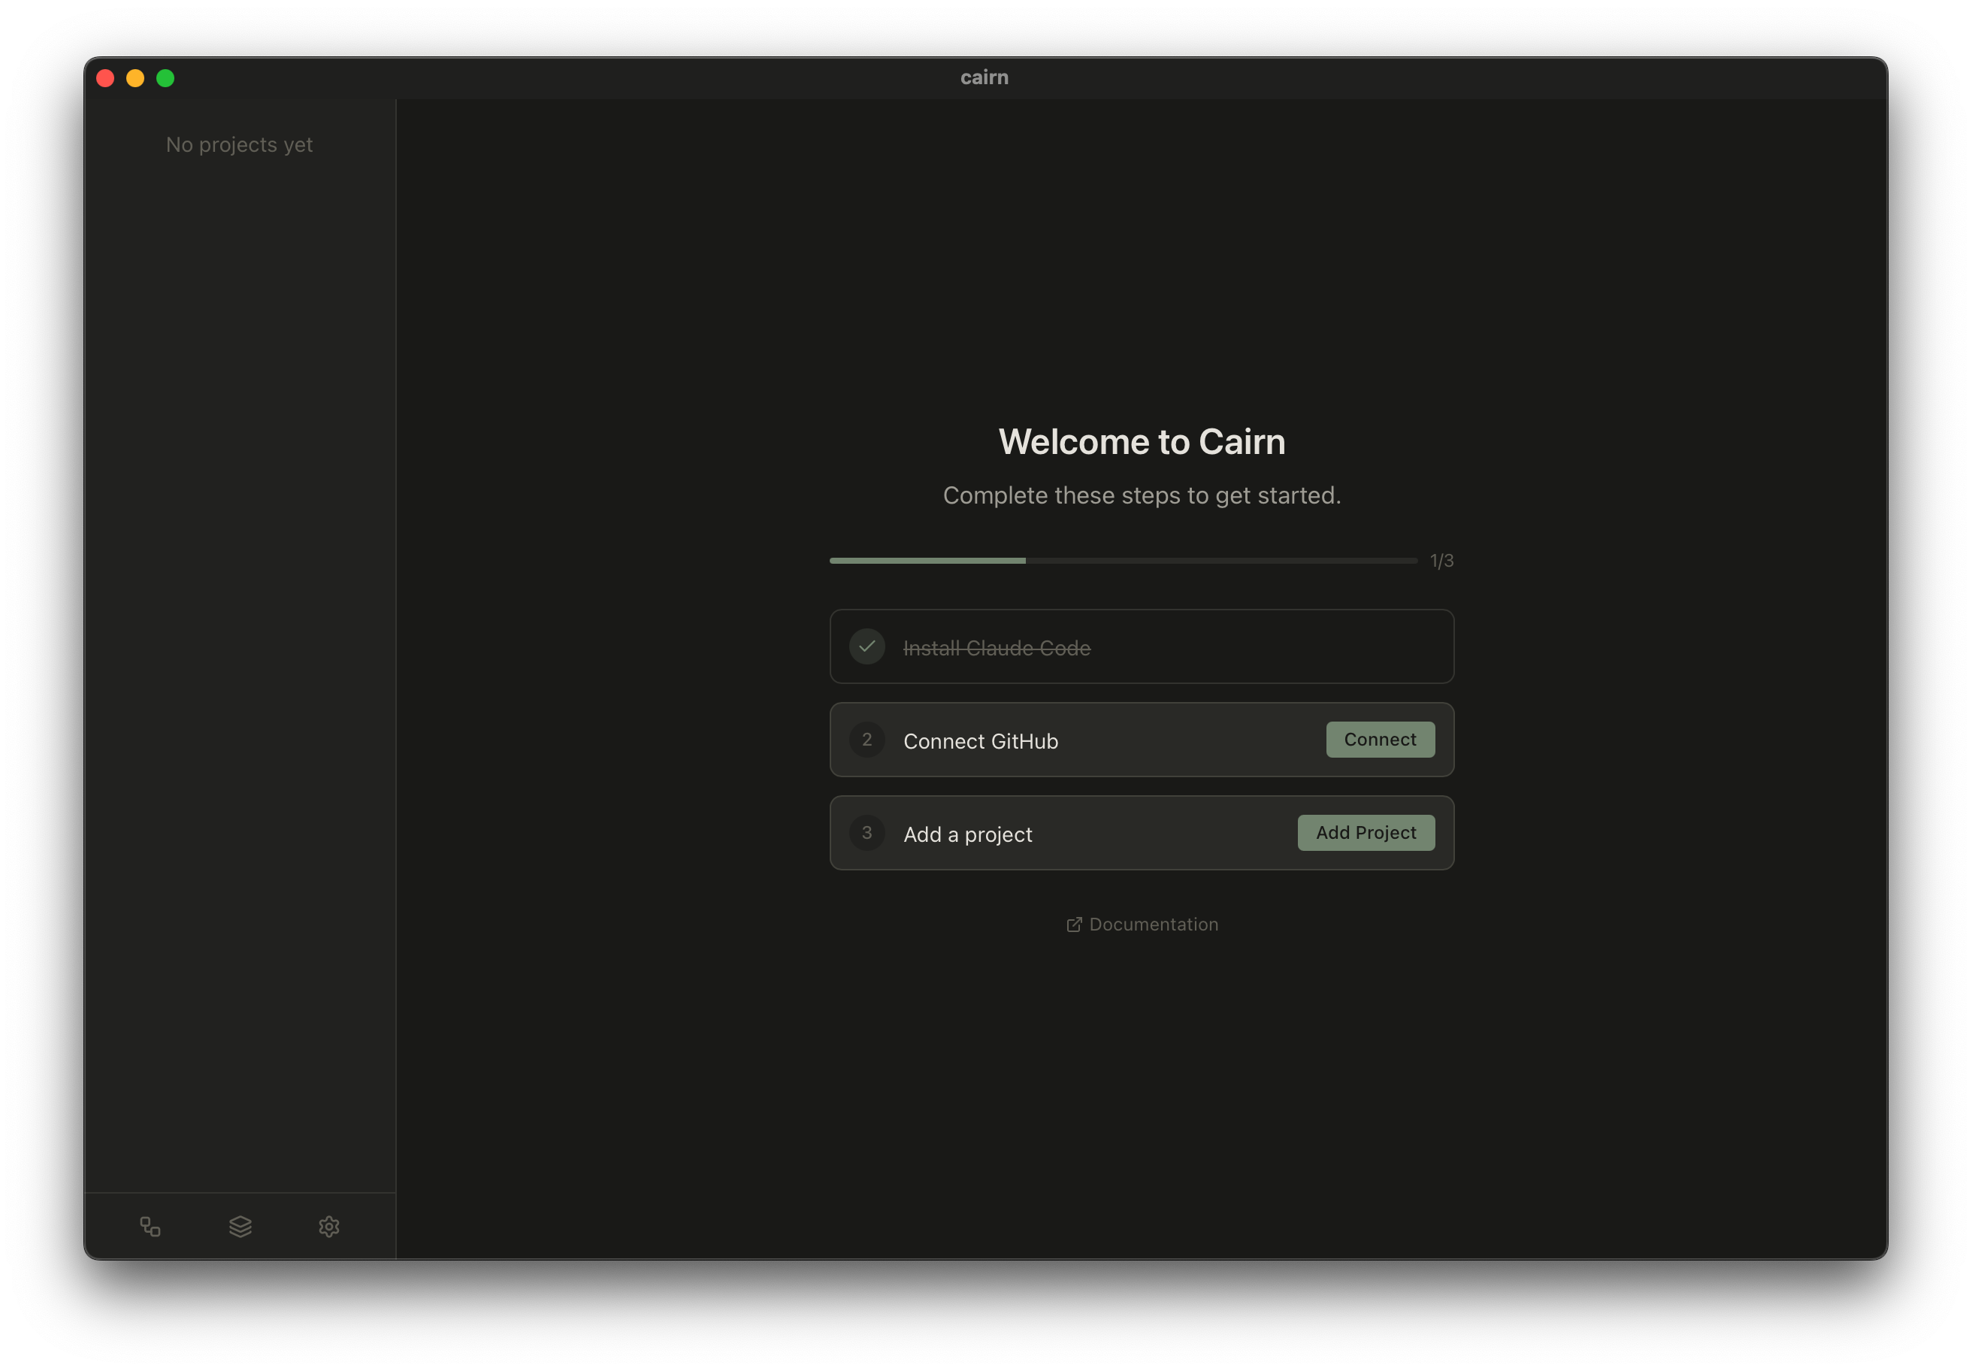Select the step 2 numbered circle

(867, 740)
